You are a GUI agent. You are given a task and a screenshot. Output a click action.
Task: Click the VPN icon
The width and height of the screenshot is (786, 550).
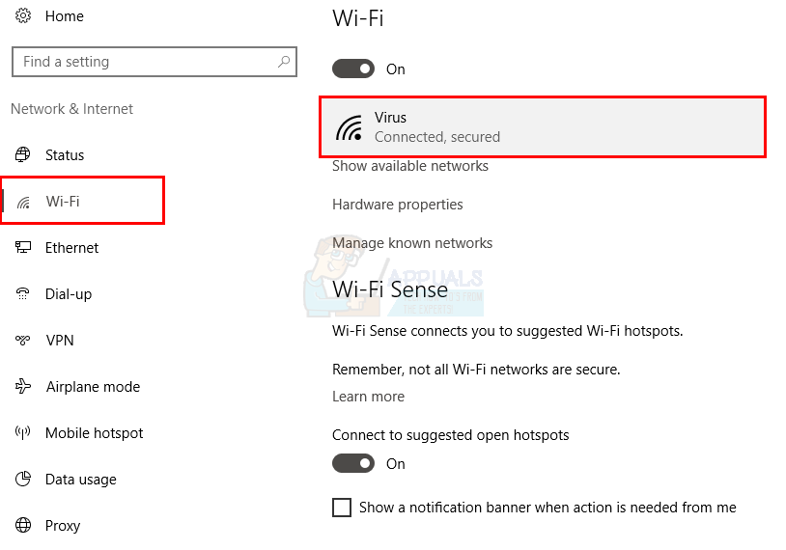point(23,341)
